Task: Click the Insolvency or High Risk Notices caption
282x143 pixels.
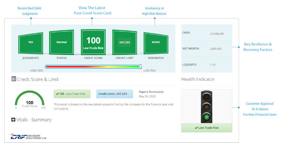Action: [154, 11]
